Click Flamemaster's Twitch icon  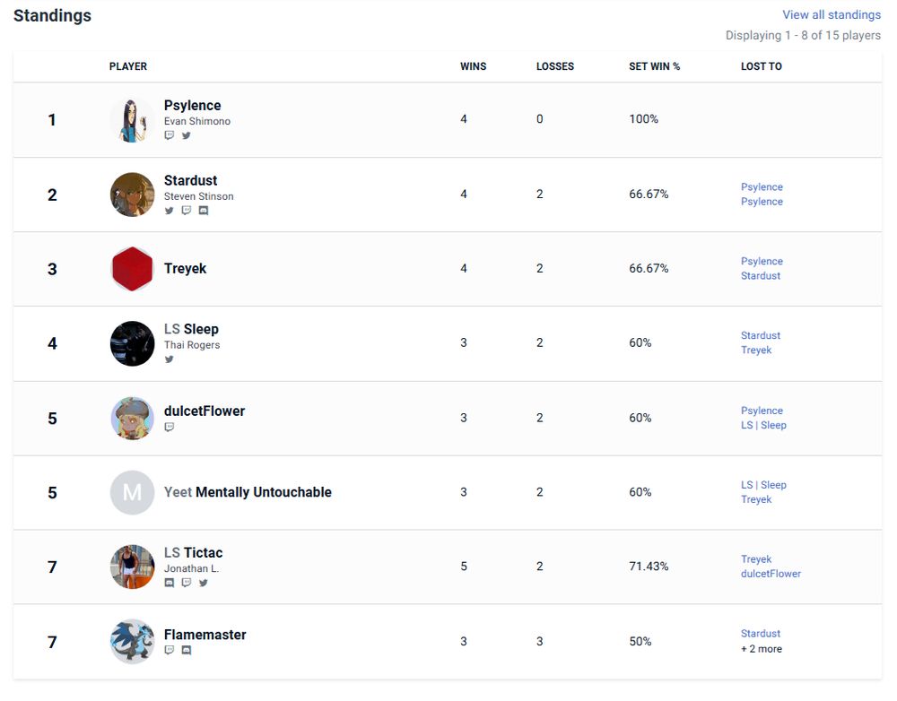pyautogui.click(x=170, y=651)
